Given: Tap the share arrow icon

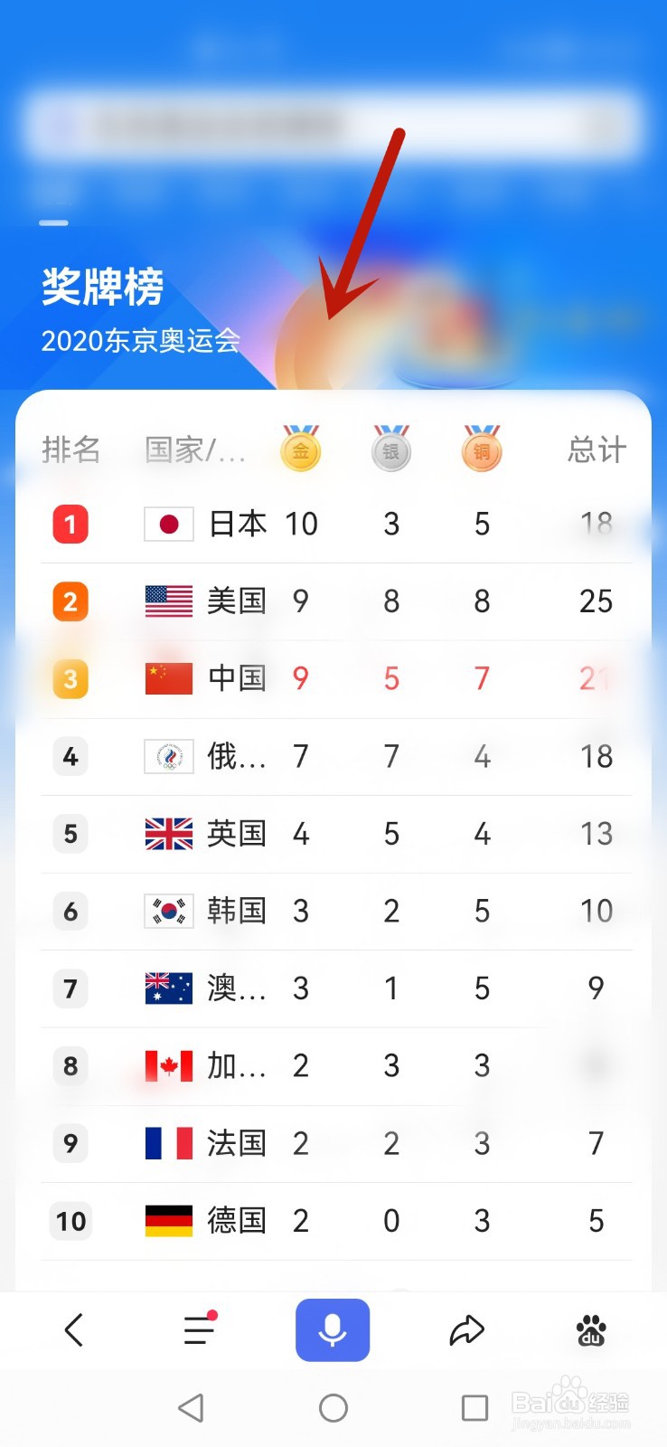Looking at the screenshot, I should point(466,1330).
